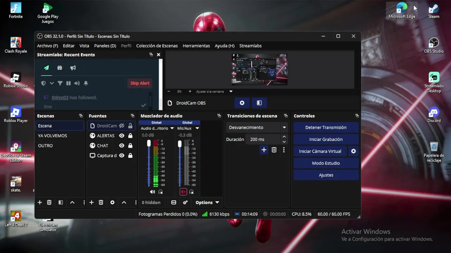Add a new source in Fuentes
Image resolution: width=451 pixels, height=253 pixels.
(92, 202)
